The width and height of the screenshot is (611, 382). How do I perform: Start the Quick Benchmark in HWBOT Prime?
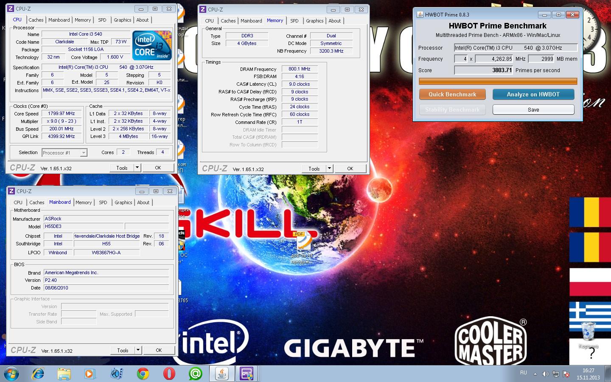pyautogui.click(x=452, y=94)
